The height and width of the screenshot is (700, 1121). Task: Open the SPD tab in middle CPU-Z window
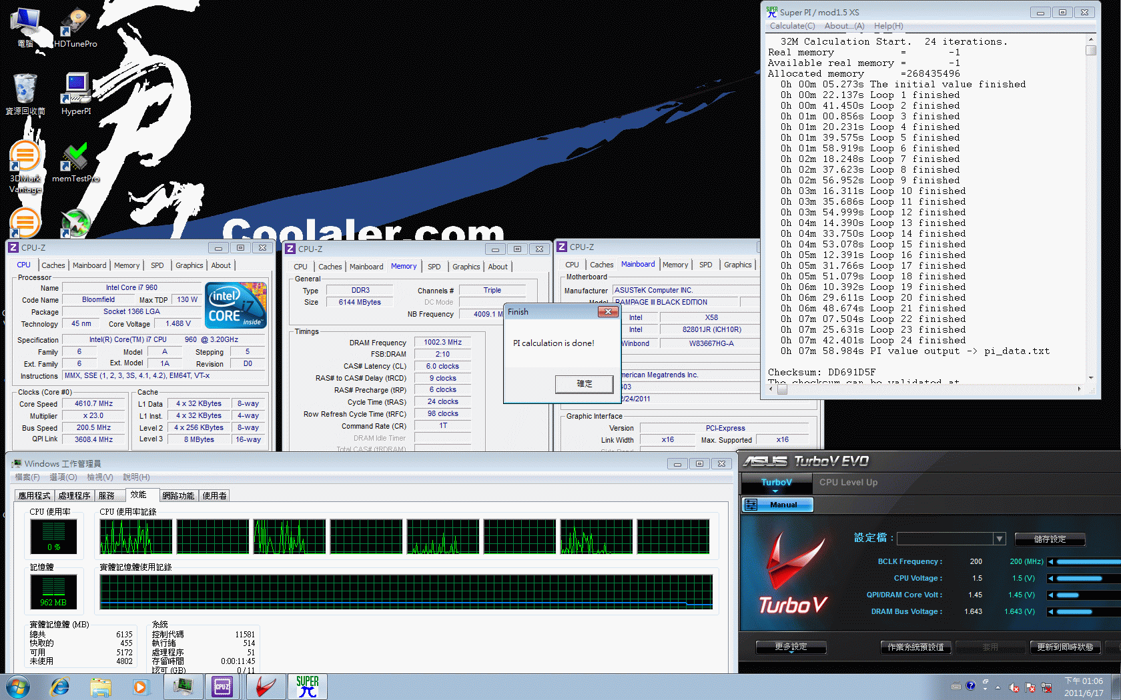coord(434,267)
